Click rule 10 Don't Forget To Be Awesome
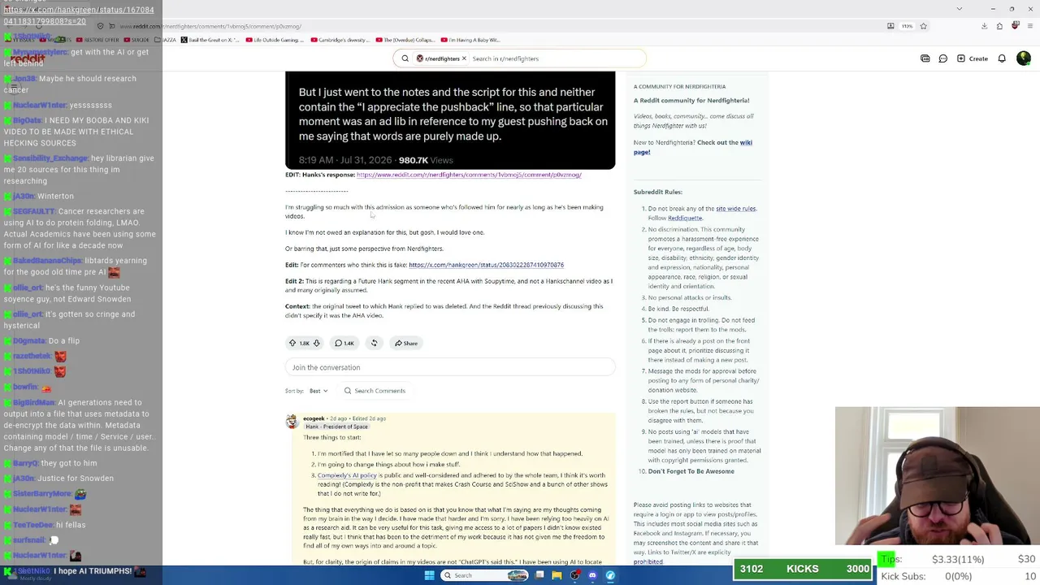This screenshot has height=585, width=1040. tap(691, 471)
